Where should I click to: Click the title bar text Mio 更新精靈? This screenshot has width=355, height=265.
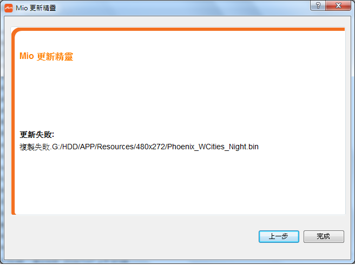[36, 8]
